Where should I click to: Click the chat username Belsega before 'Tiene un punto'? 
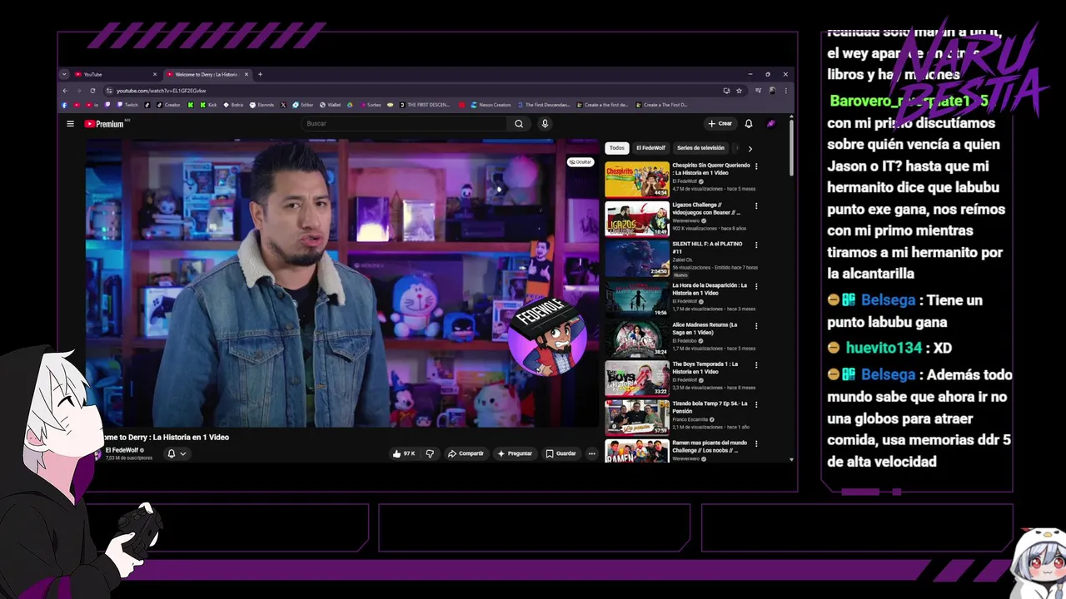[888, 299]
